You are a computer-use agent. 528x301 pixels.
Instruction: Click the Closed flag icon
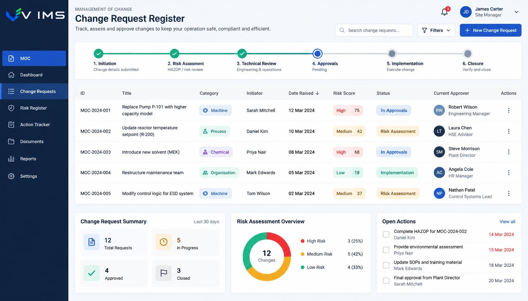coord(163,273)
